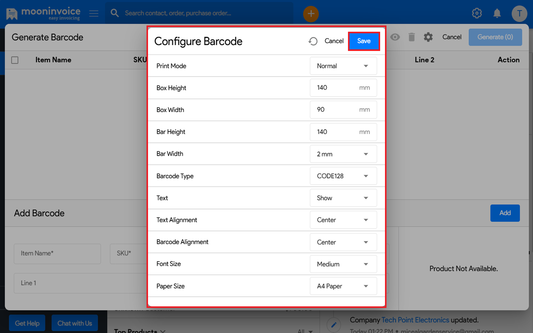Click the reset icon beside Cancel in dialog
Screen dimensions: 533x333
pos(313,41)
